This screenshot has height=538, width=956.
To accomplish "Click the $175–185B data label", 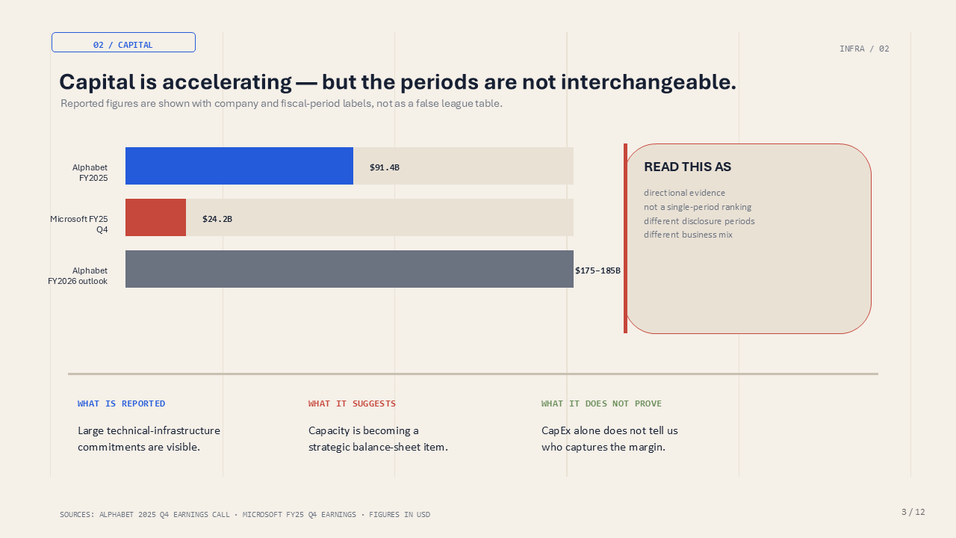I will [x=597, y=270].
